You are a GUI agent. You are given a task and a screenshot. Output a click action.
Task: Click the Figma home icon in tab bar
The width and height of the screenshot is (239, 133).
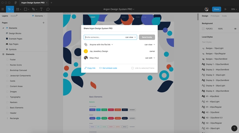point(16,3)
